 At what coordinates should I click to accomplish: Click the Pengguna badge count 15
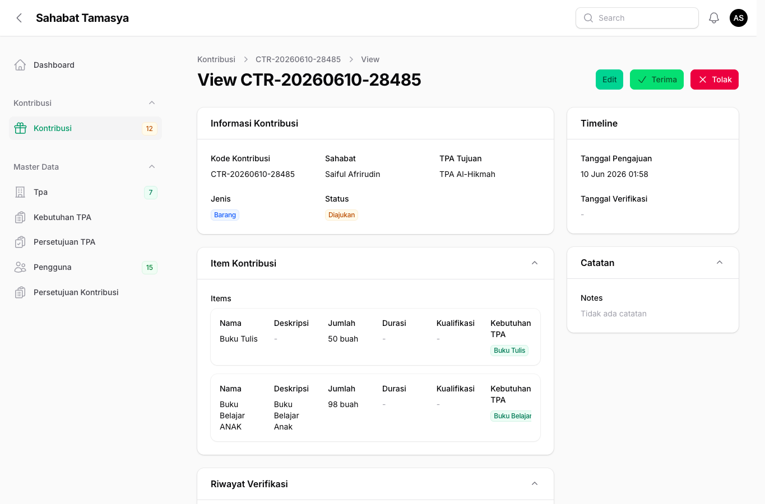(x=150, y=268)
